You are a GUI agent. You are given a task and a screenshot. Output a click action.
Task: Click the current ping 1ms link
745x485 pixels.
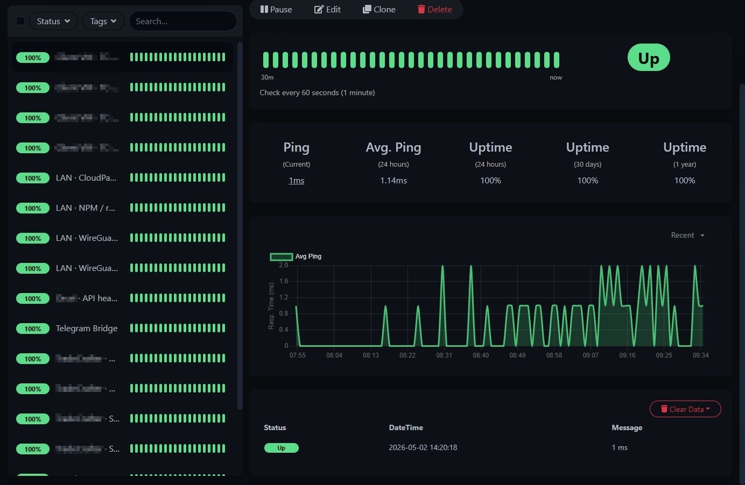click(297, 181)
